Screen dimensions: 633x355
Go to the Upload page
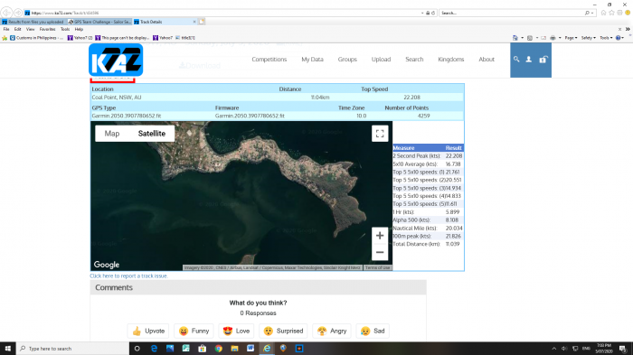[x=381, y=60]
